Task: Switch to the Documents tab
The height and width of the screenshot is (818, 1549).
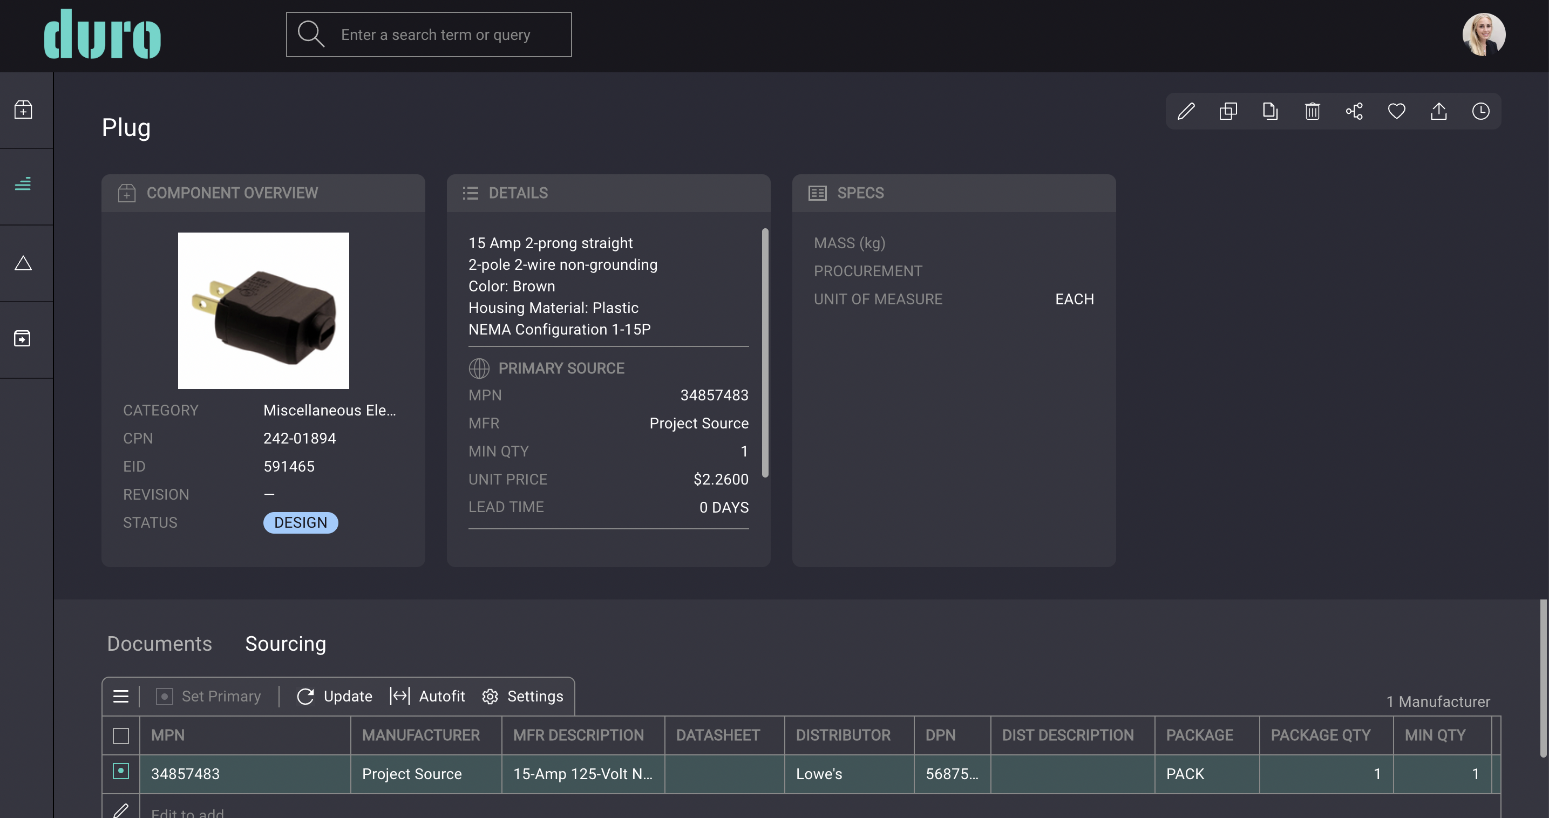Action: point(159,644)
